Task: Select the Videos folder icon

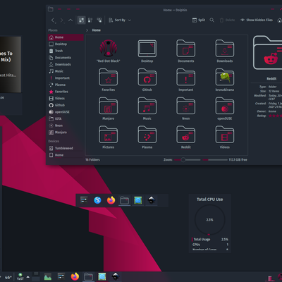Action: pos(225,135)
